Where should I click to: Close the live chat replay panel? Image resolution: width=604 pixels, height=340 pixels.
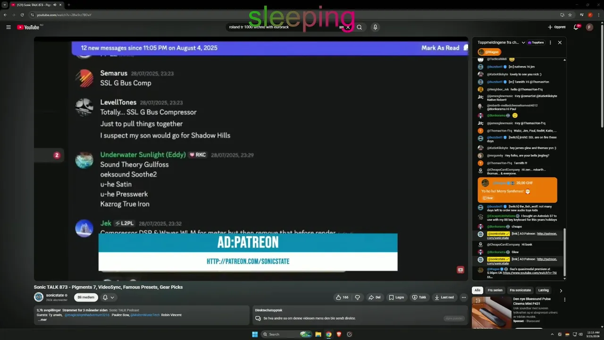560,42
